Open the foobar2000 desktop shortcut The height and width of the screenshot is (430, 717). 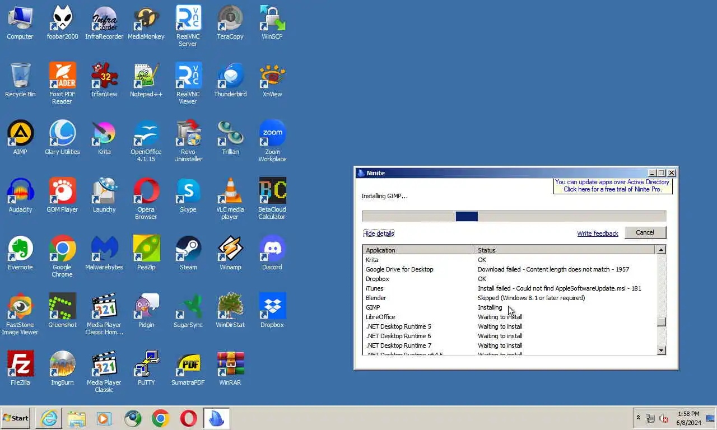click(62, 23)
